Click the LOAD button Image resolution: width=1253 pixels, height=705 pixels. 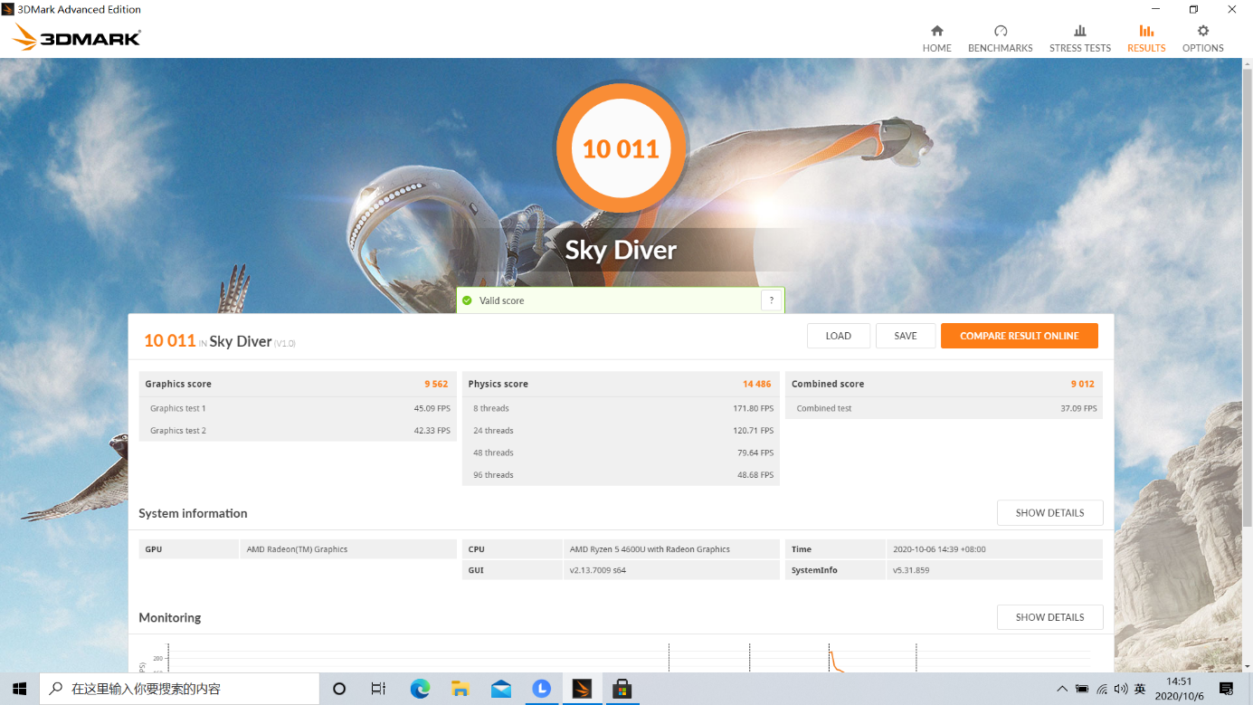(839, 336)
